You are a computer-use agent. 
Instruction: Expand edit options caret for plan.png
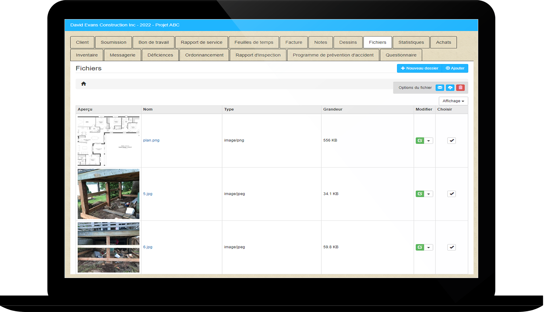coord(428,141)
